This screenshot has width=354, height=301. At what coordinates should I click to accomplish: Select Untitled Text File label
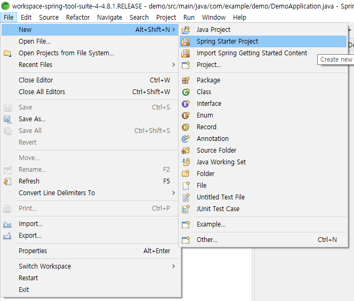pyautogui.click(x=221, y=197)
